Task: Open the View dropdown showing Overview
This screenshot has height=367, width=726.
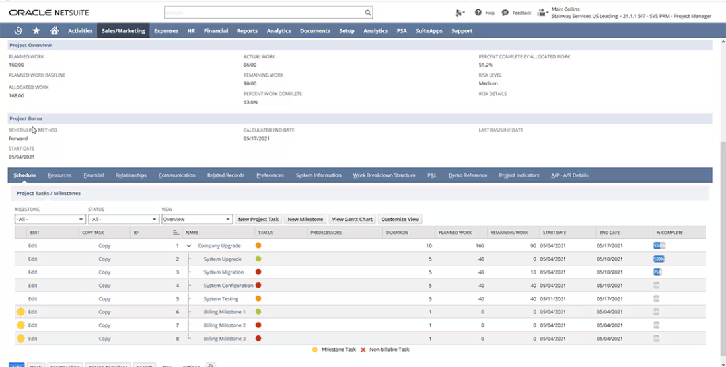Action: [196, 219]
